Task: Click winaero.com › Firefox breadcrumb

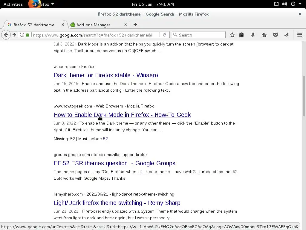Action: pyautogui.click(x=74, y=66)
